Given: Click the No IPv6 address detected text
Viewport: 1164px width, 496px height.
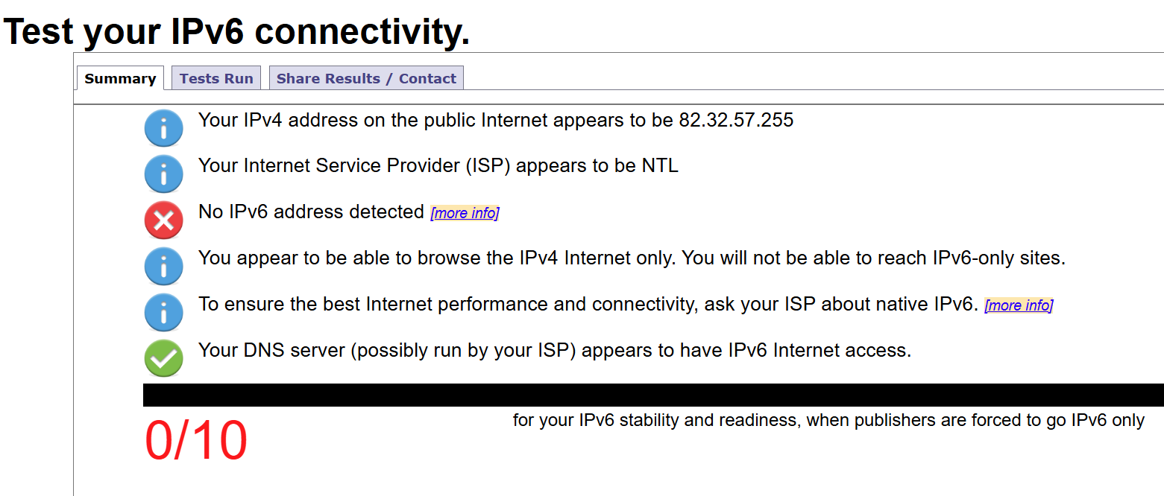Looking at the screenshot, I should 311,212.
